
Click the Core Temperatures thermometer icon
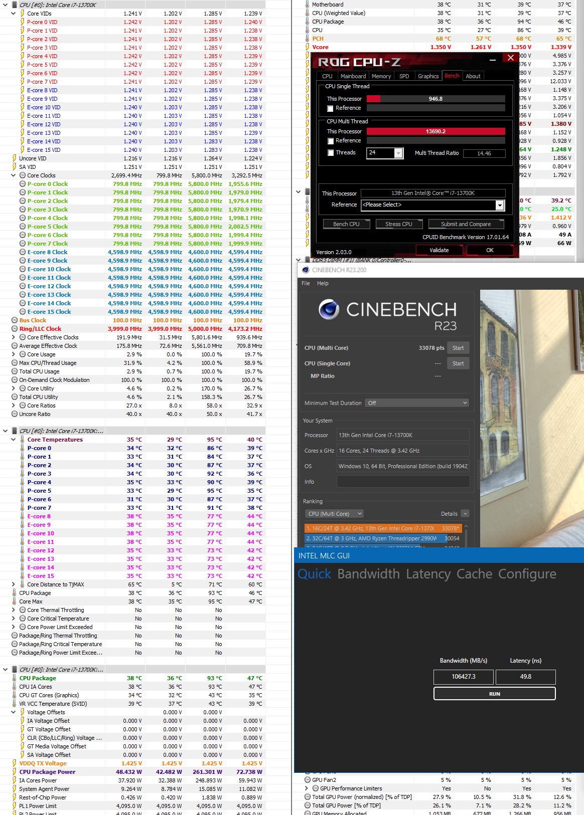[23, 440]
